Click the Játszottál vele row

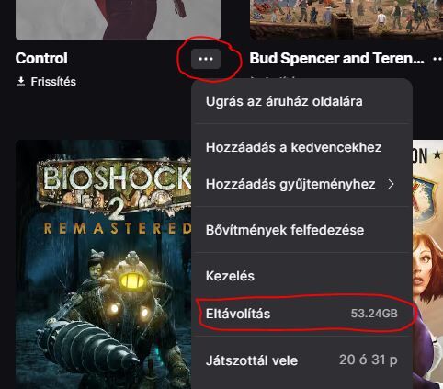(301, 360)
